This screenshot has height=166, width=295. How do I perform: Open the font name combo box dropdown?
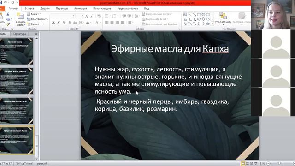coord(73,16)
